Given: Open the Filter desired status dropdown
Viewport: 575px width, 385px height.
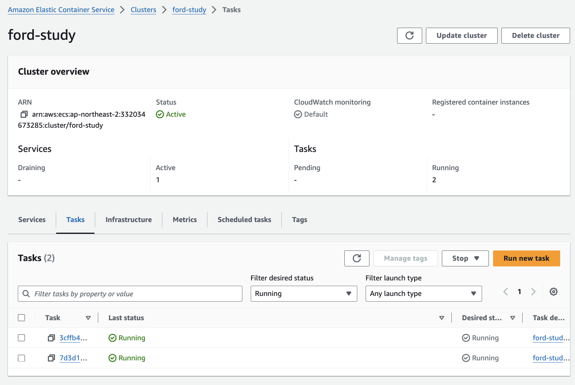Looking at the screenshot, I should pyautogui.click(x=304, y=294).
